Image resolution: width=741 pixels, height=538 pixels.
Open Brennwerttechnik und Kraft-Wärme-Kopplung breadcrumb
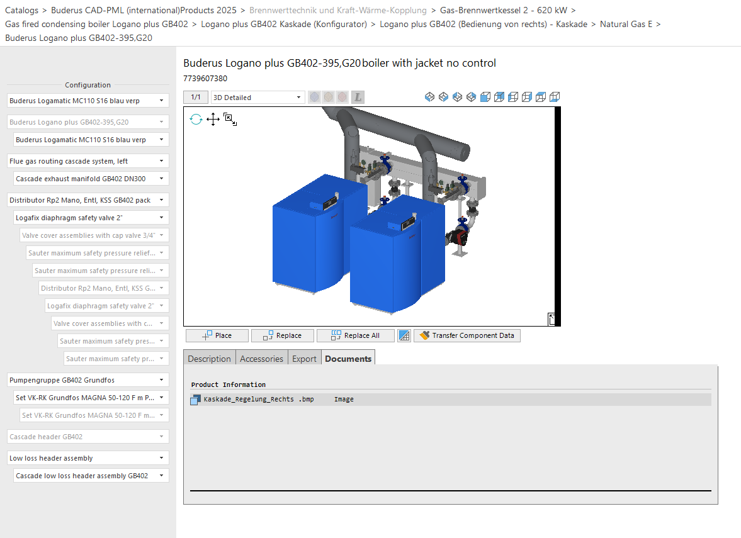pos(338,11)
